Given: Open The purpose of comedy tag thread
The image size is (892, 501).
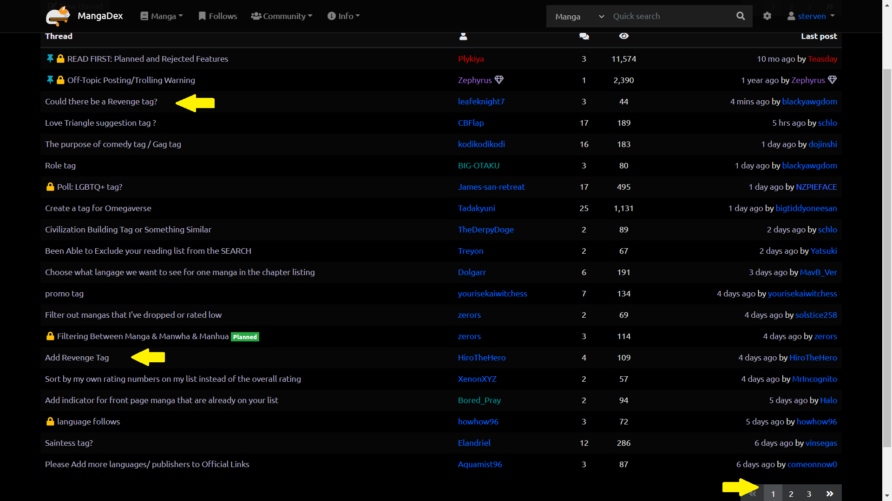Looking at the screenshot, I should (113, 144).
